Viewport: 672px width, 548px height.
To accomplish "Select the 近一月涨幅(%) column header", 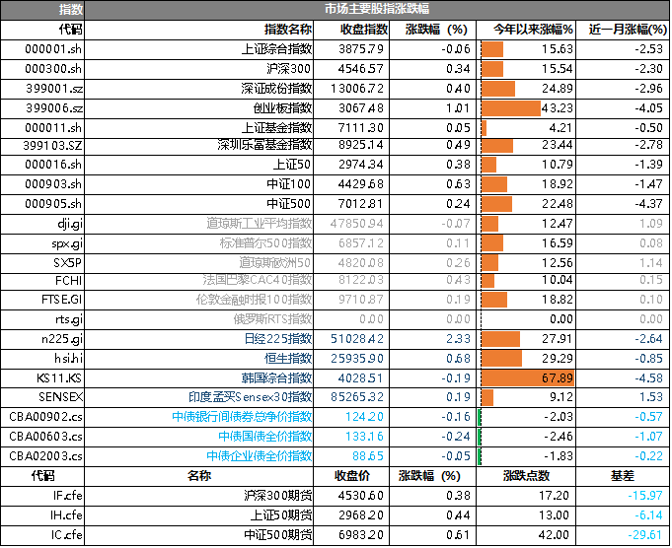I will [x=628, y=30].
